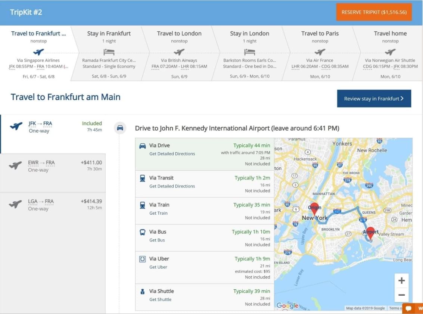Click the London hotel bed icon

tap(249, 52)
